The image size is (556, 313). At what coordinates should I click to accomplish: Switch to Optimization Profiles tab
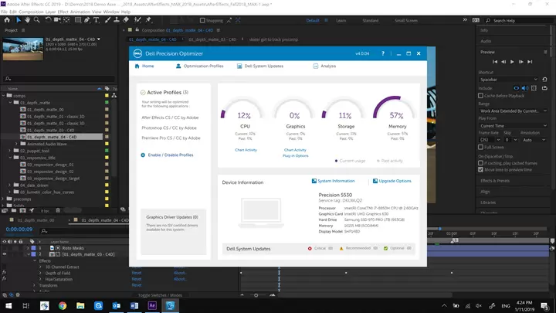coord(204,66)
